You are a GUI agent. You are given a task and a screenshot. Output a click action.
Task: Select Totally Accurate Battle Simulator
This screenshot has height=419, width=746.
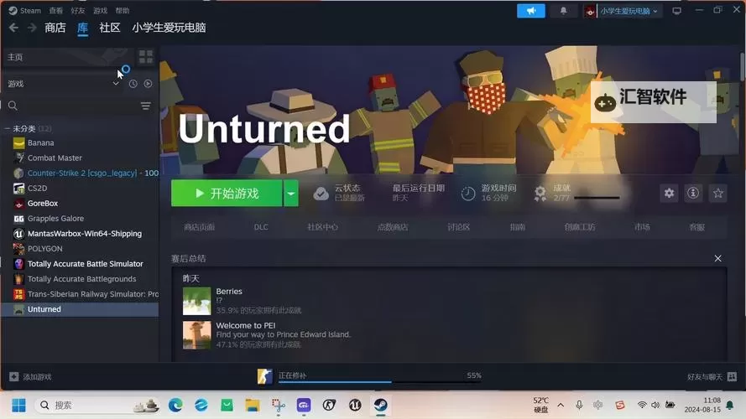[x=85, y=264]
